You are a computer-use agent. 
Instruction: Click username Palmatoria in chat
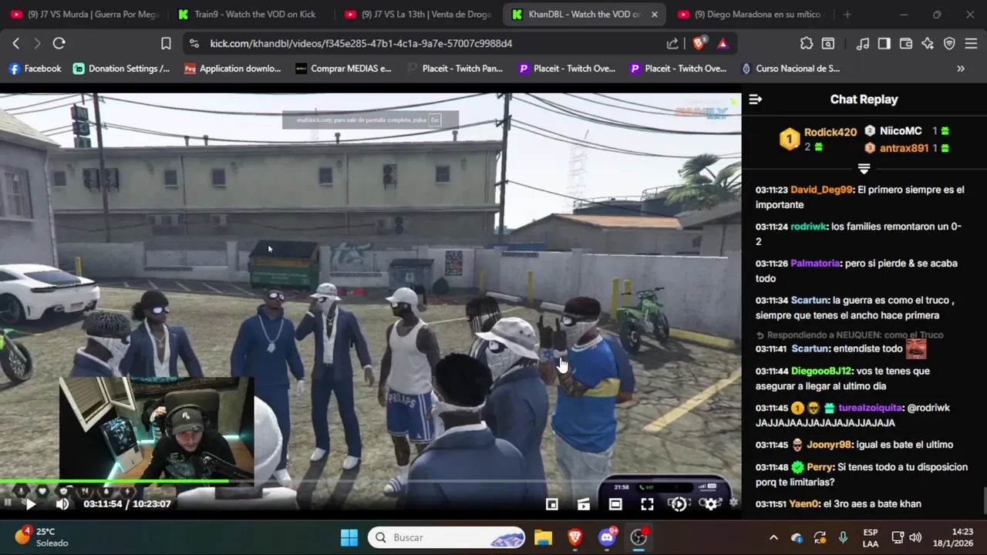pos(815,264)
